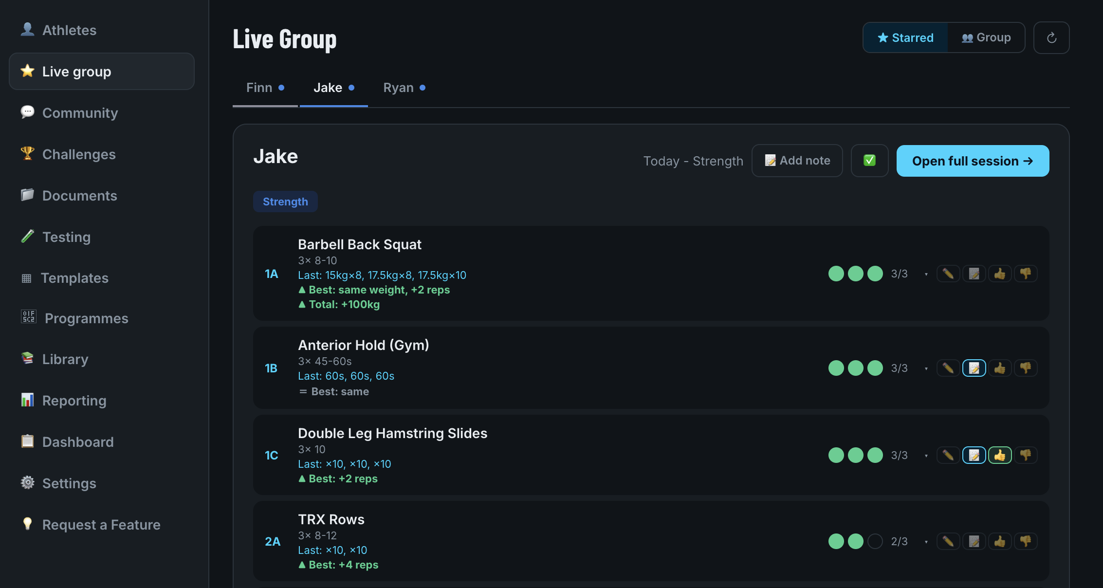Image resolution: width=1103 pixels, height=588 pixels.
Task: Give thumbs down to Barbell Back Squat
Action: [1026, 274]
